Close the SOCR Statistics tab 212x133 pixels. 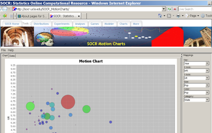tap(79, 16)
